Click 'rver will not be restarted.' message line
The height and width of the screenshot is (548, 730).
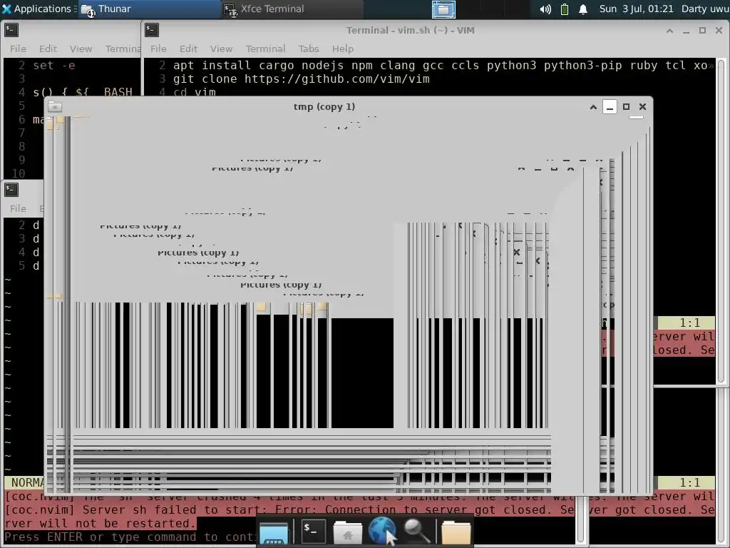101,524
